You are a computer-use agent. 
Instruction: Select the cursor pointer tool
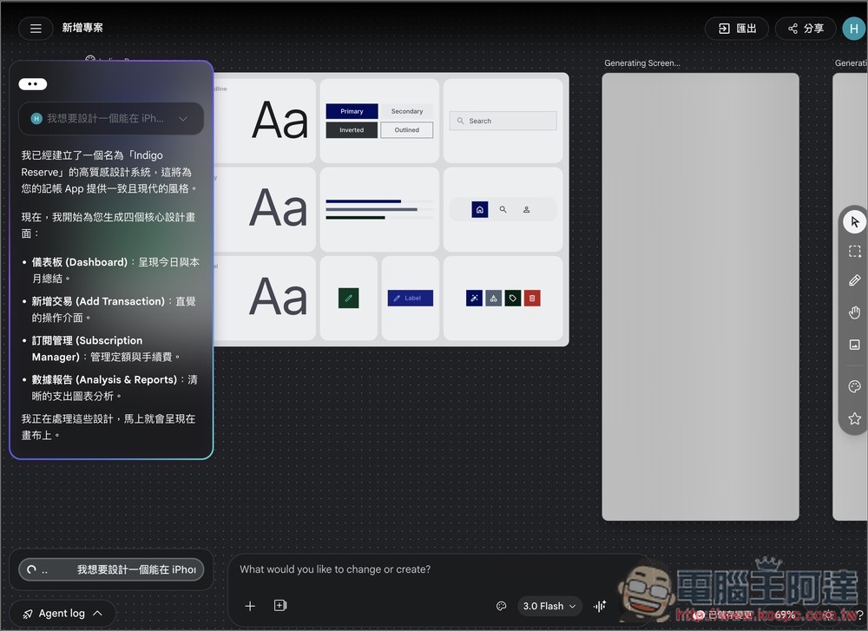coord(854,222)
